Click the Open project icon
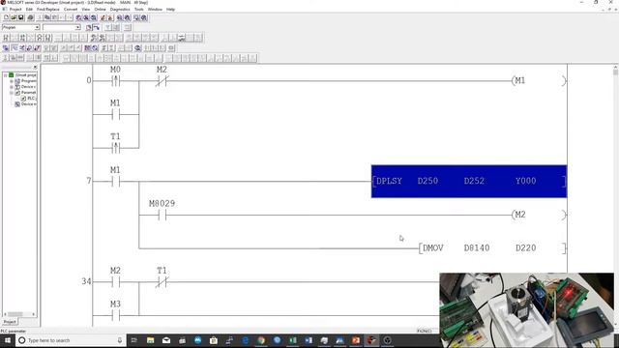 click(x=14, y=17)
